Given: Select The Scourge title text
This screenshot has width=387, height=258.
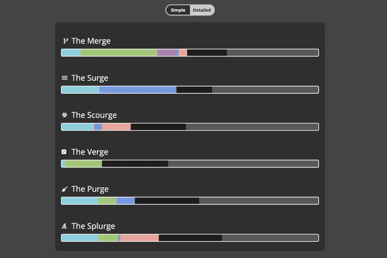Looking at the screenshot, I should [94, 115].
